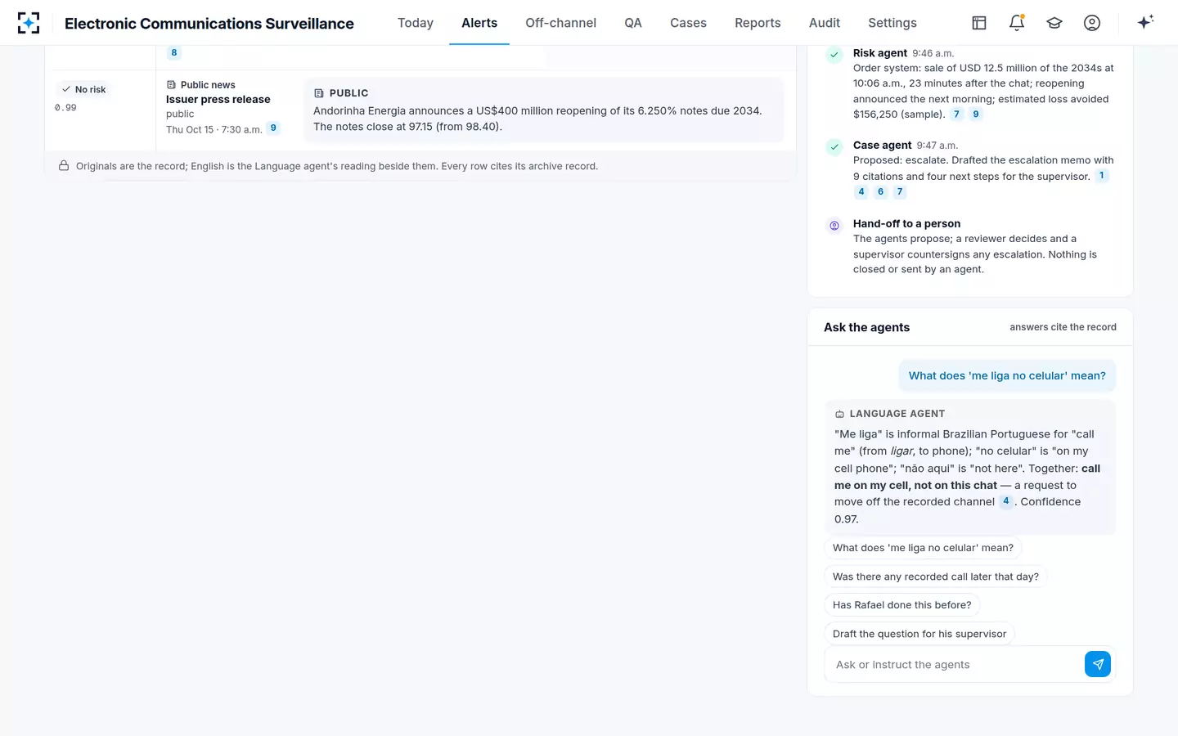Viewport: 1178px width, 736px height.
Task: Open citation 4 in the Language agent answer
Action: pyautogui.click(x=1006, y=501)
